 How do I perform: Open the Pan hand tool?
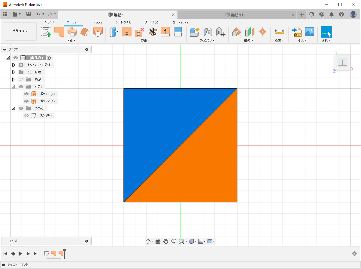pos(166,241)
